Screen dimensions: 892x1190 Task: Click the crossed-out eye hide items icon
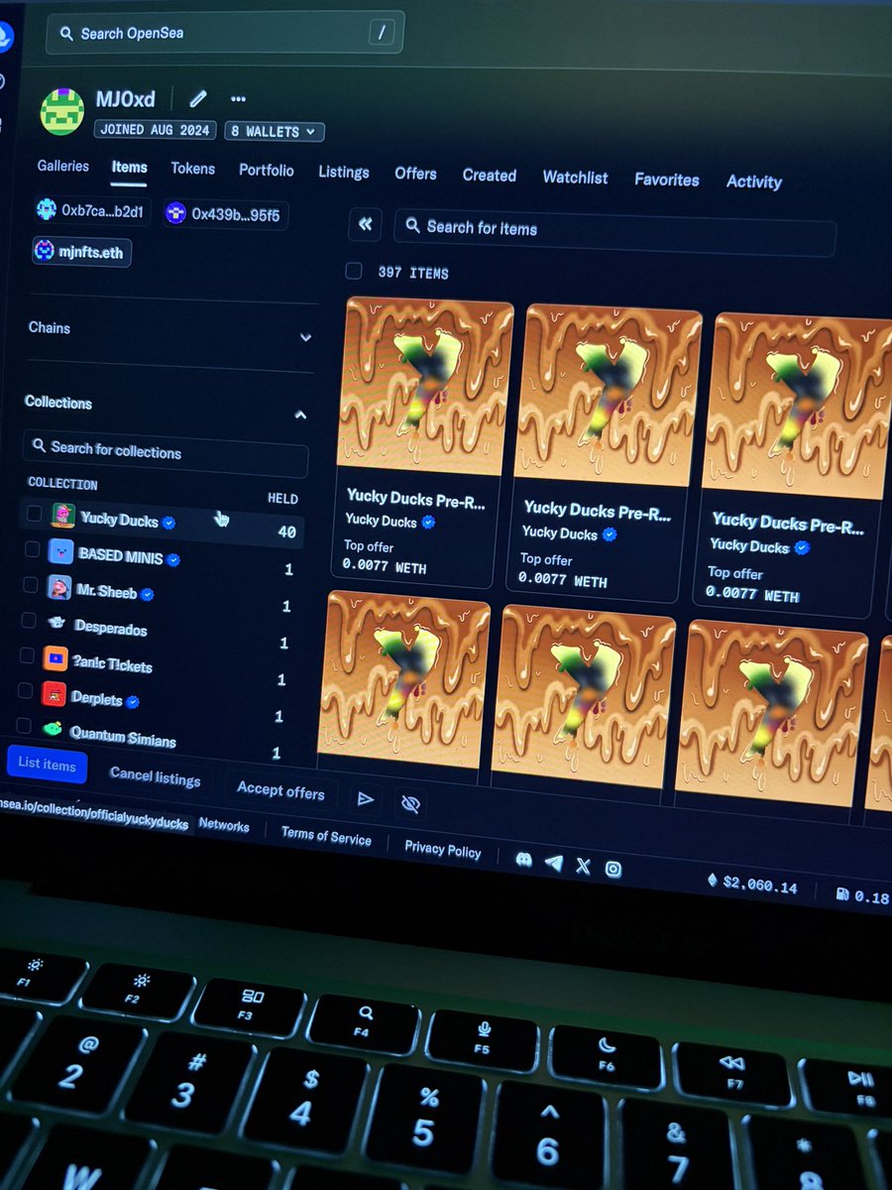[408, 802]
